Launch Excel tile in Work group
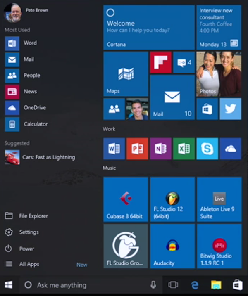Screen dimensions: 248x296 (184, 149)
